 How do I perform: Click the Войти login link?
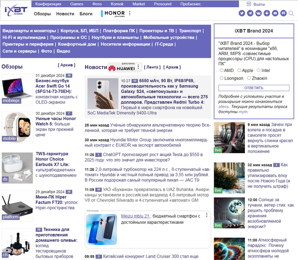tap(259, 4)
